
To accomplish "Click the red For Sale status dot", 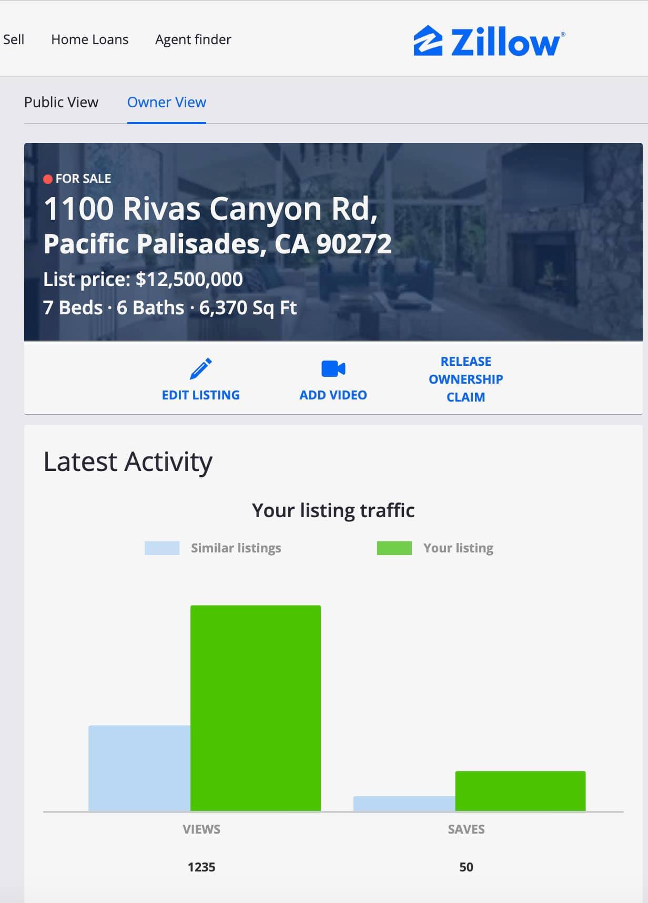I will 48,179.
